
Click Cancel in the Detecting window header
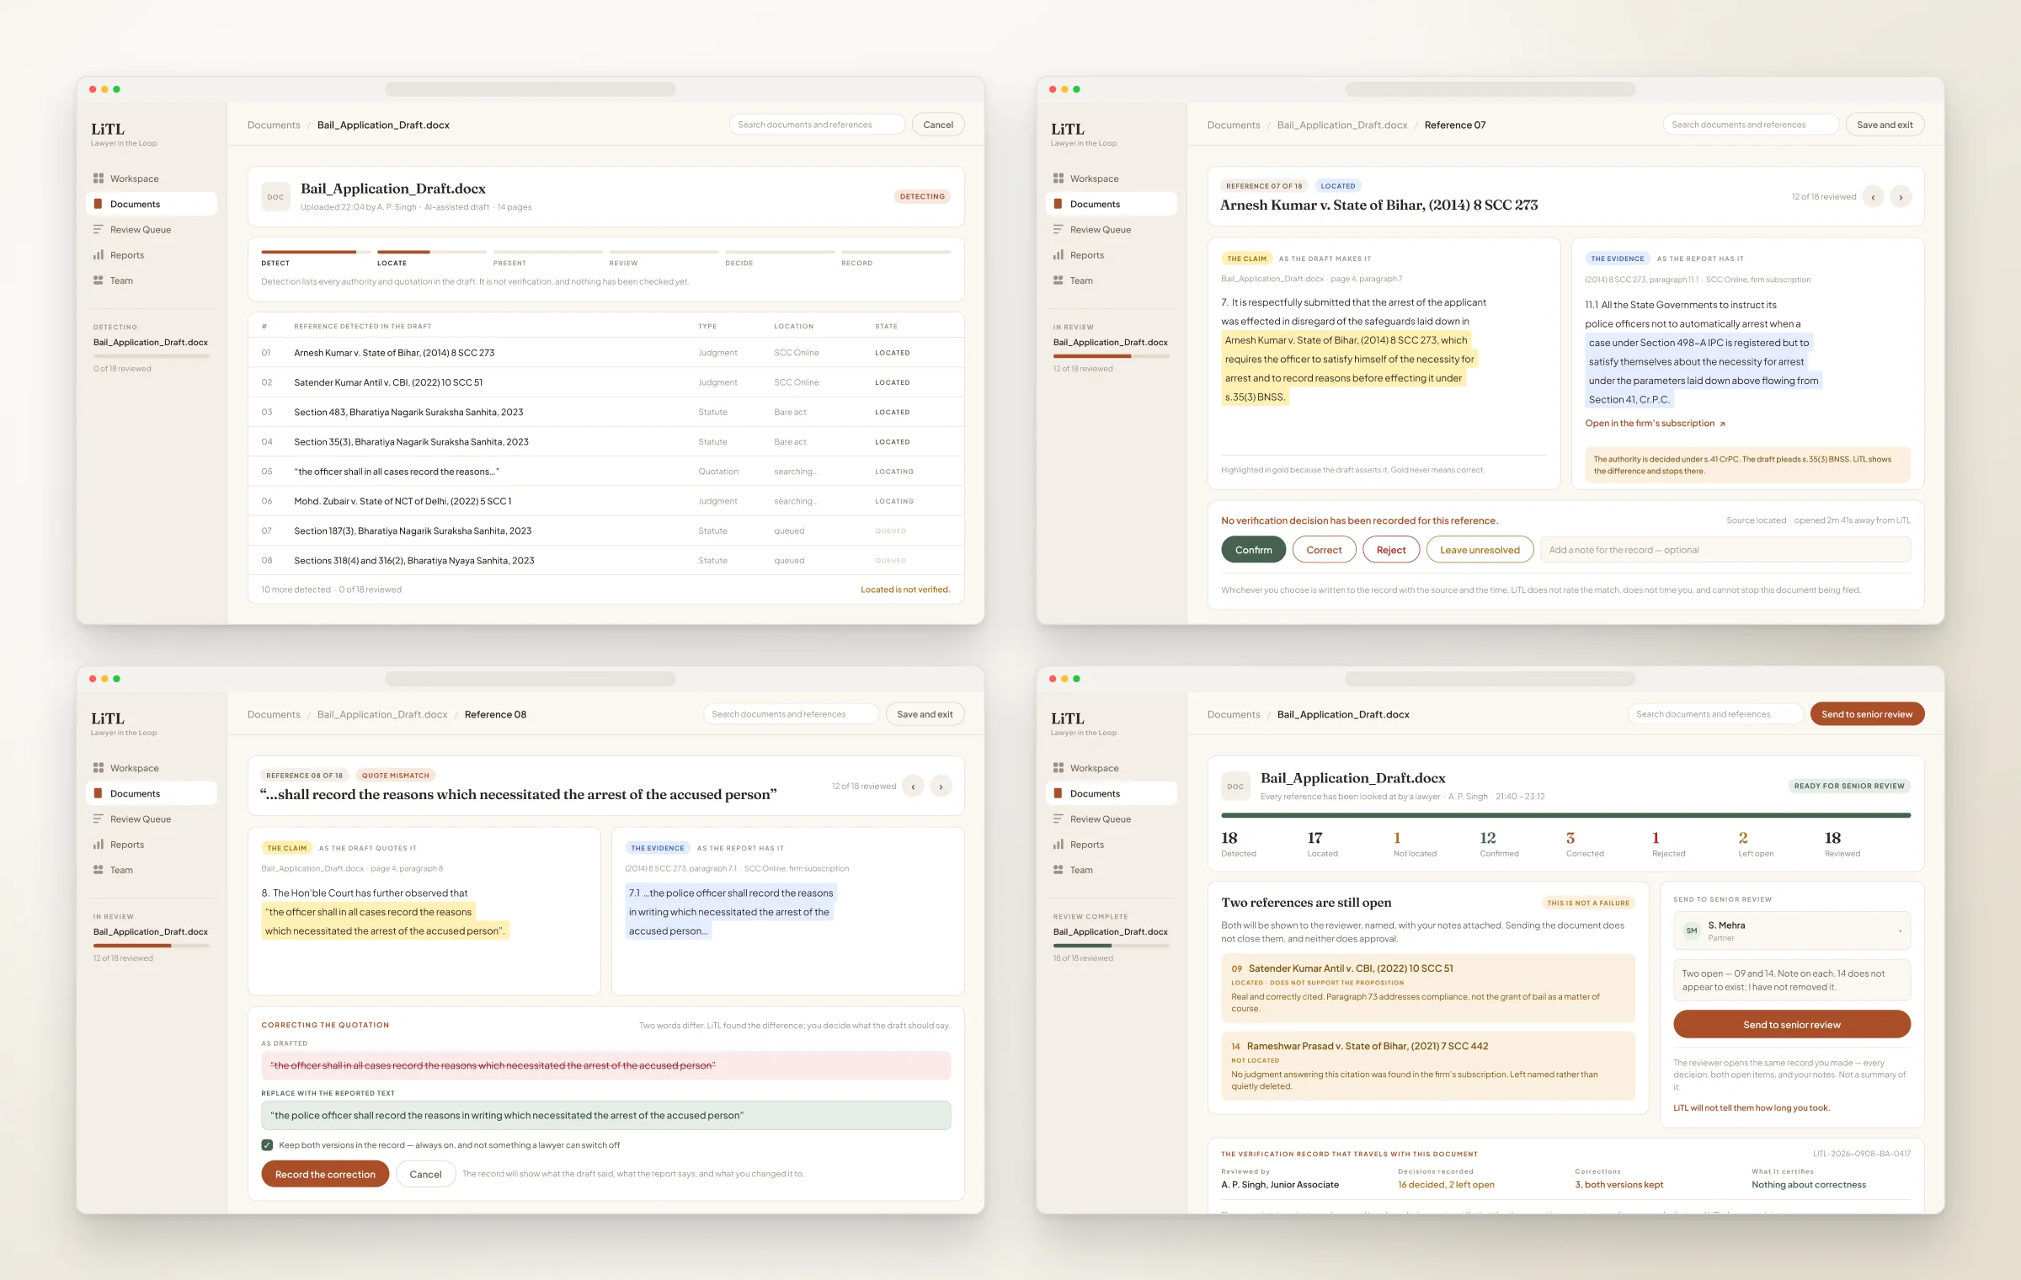pos(938,125)
